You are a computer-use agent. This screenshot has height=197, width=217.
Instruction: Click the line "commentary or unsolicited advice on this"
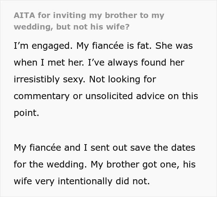click(x=106, y=96)
